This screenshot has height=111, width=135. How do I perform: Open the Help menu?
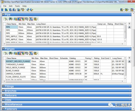24,6
